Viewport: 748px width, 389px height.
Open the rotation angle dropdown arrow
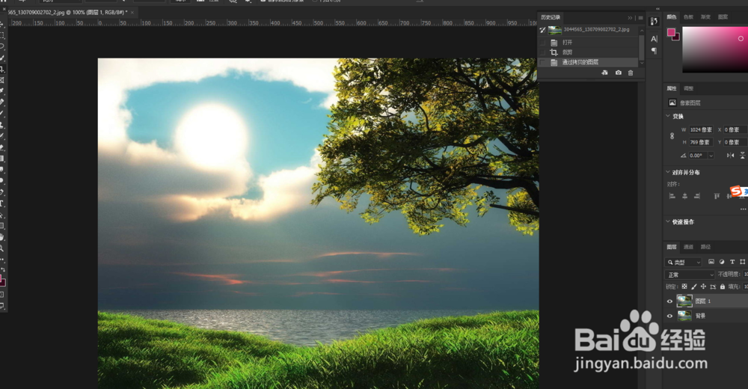pos(711,156)
